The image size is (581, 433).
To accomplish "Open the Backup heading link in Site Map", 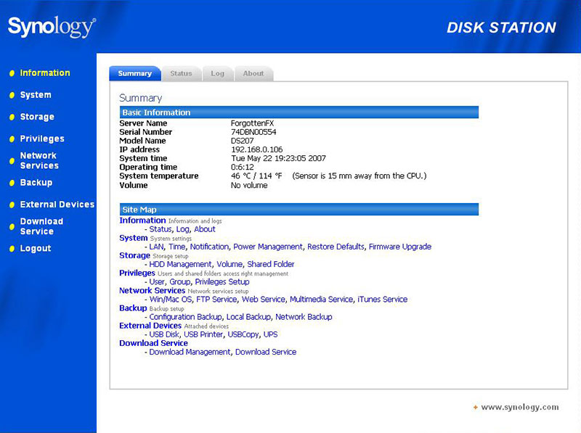I will point(133,308).
